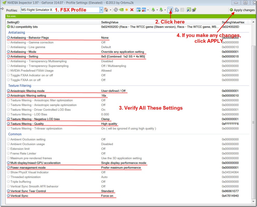
Task: Click gear icon beside Antialiasing - Mode
Action: click(x=8, y=52)
